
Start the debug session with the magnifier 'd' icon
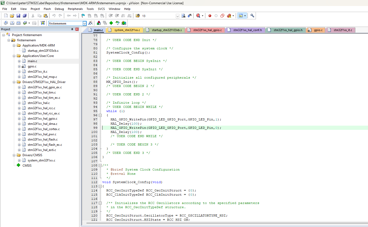(198, 16)
